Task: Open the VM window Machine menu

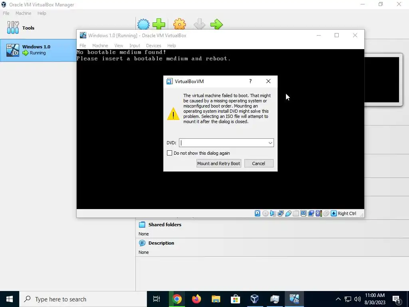Action: point(100,46)
